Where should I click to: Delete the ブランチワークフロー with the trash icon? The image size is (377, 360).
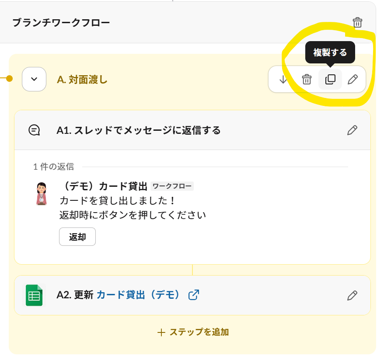[357, 23]
